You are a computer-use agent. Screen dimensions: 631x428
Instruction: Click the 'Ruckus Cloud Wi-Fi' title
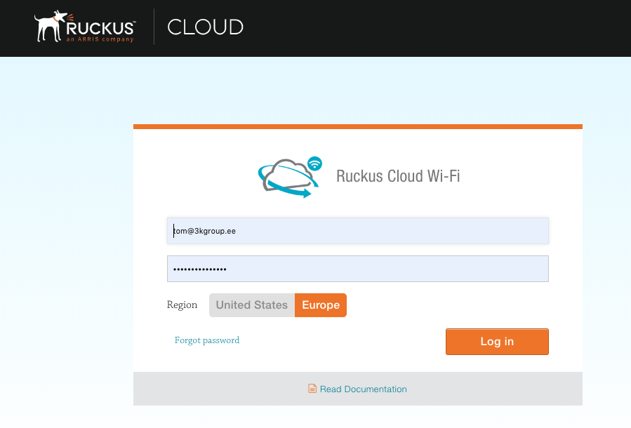point(398,175)
